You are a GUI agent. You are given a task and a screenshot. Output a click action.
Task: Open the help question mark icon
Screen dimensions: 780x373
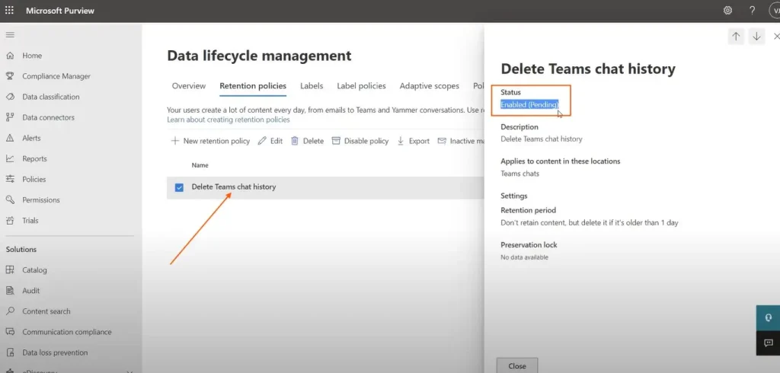click(x=752, y=11)
